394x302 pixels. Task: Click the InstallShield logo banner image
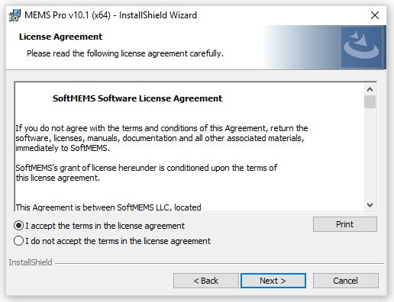361,47
